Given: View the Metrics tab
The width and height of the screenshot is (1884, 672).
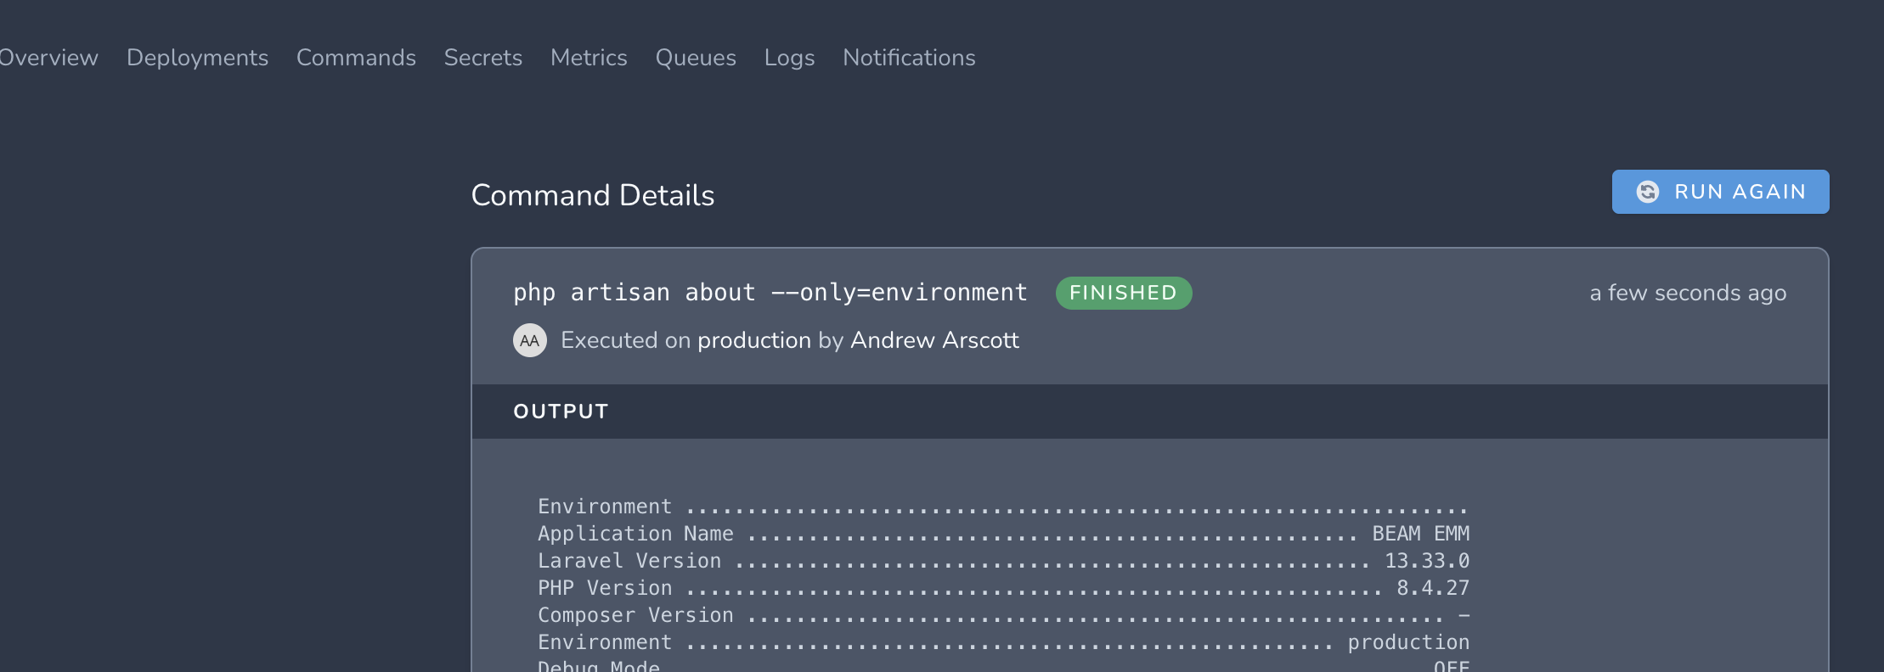Looking at the screenshot, I should (x=589, y=58).
